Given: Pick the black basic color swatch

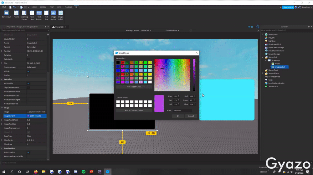Looking at the screenshot, I should [x=118, y=63].
